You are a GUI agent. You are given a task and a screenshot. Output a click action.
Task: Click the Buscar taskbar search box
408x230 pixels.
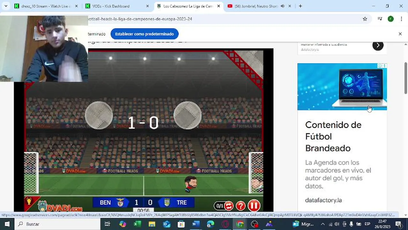(57, 224)
